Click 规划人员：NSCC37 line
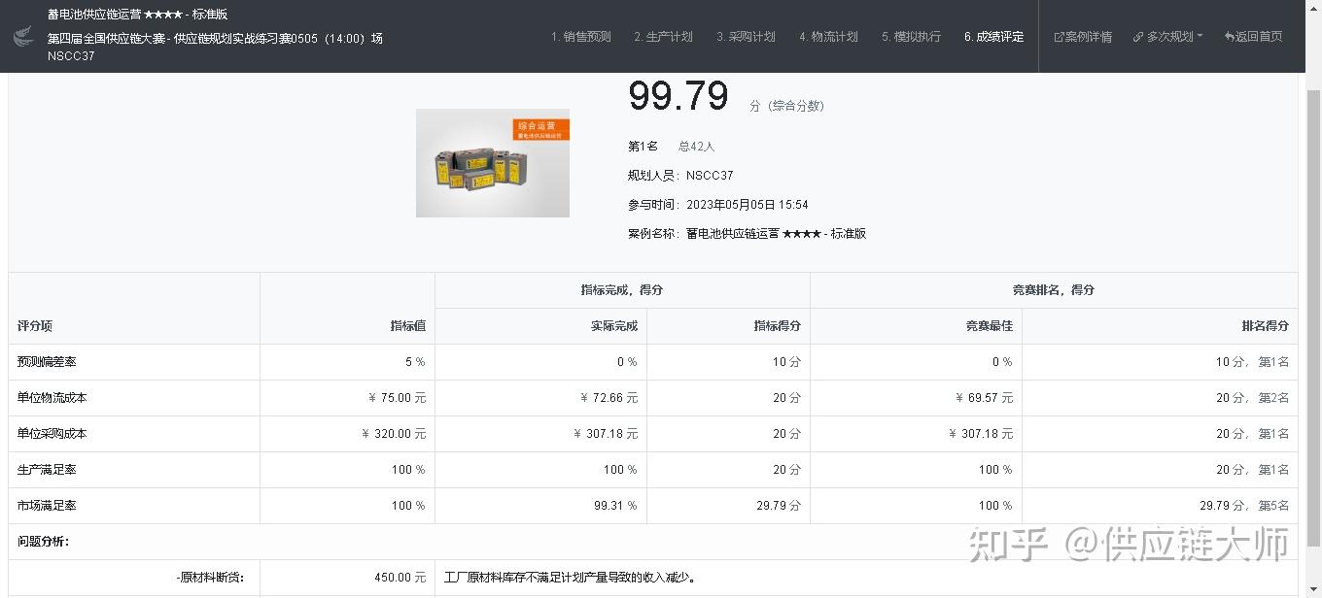 click(x=680, y=176)
